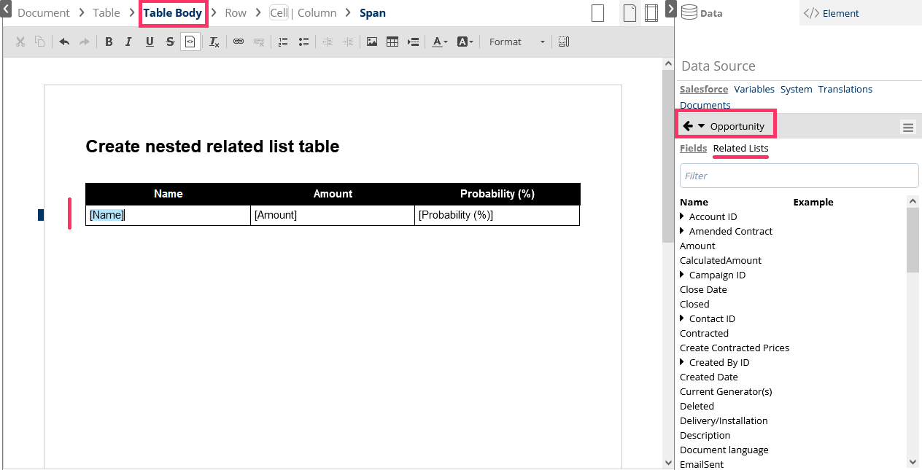This screenshot has width=922, height=470.
Task: Undo the last action
Action: (64, 42)
